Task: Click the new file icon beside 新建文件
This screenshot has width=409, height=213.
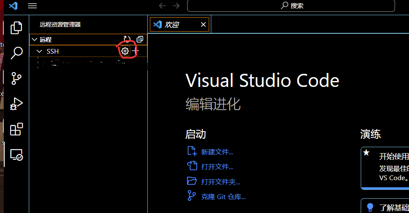Action: coord(192,151)
